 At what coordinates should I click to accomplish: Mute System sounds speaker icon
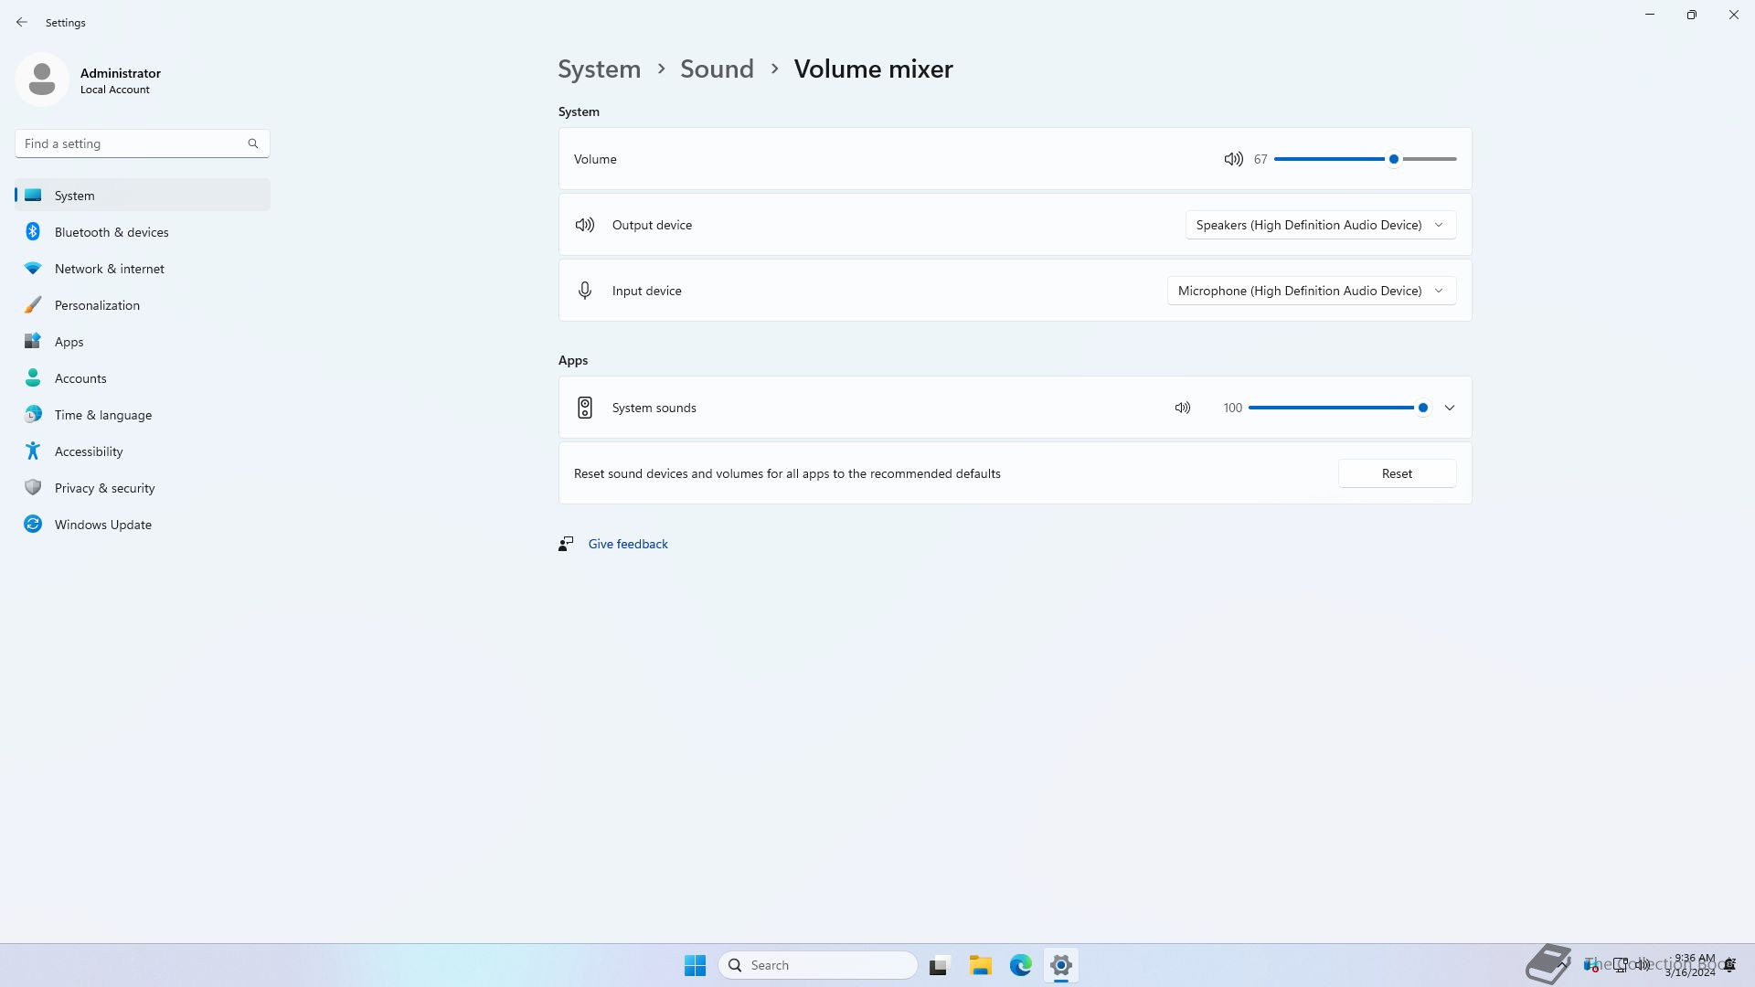pos(1182,408)
